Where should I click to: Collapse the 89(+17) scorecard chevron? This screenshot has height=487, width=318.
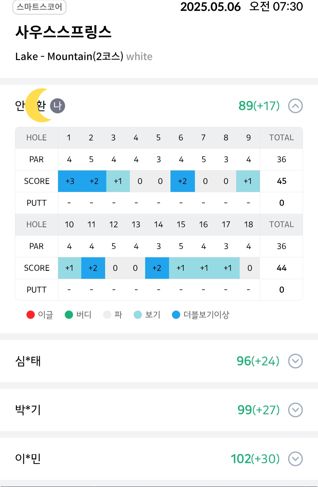click(x=295, y=106)
